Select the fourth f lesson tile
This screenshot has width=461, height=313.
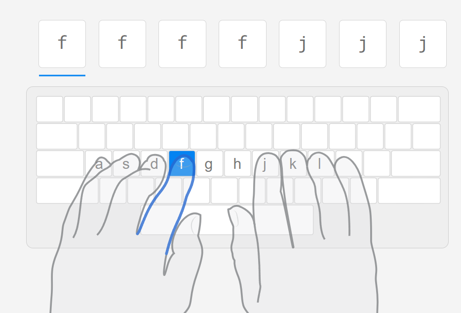[x=242, y=44]
